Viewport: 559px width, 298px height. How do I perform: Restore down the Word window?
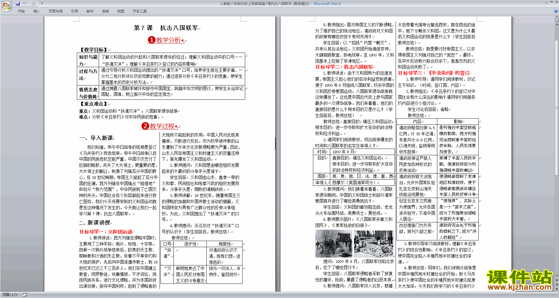click(x=551, y=2)
